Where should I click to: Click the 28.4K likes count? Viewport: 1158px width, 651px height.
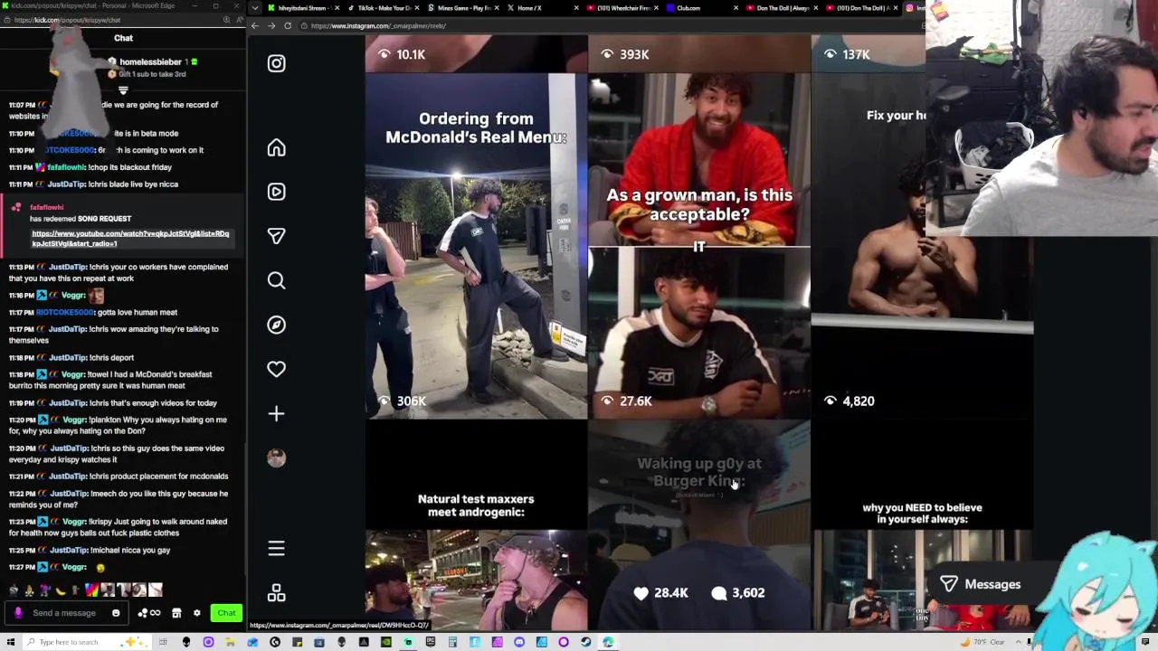click(660, 592)
